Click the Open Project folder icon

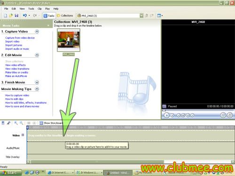tap(11, 15)
